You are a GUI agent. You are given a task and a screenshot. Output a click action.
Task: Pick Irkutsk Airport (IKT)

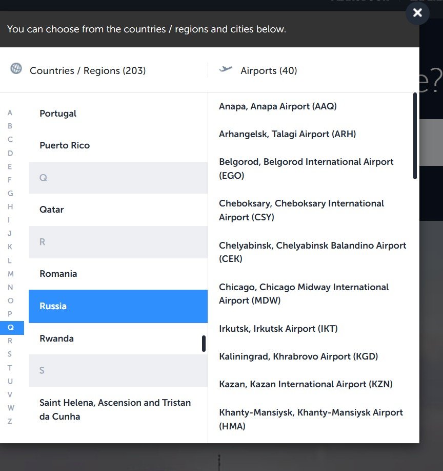coord(278,329)
